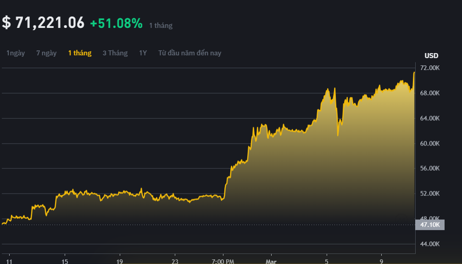Click the 64.00K axis label
The width and height of the screenshot is (462, 264).
(x=430, y=118)
